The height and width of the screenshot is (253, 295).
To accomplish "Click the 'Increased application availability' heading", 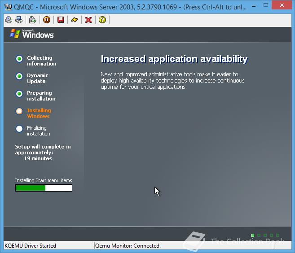I will coord(174,59).
